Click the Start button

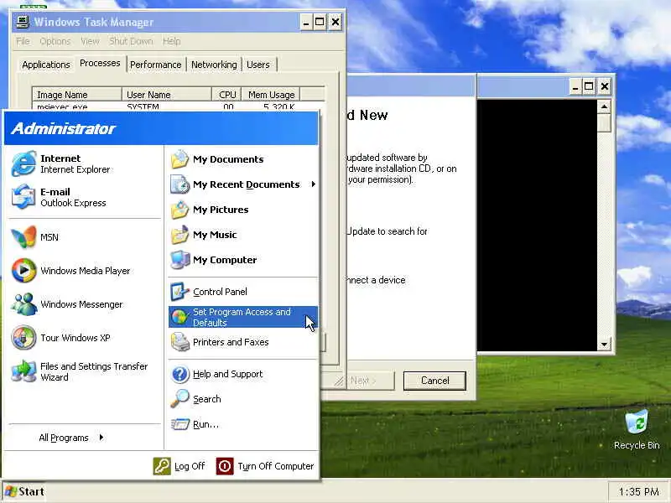(x=25, y=491)
